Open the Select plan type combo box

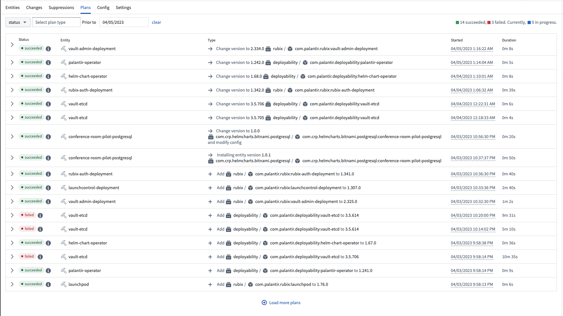pos(56,22)
